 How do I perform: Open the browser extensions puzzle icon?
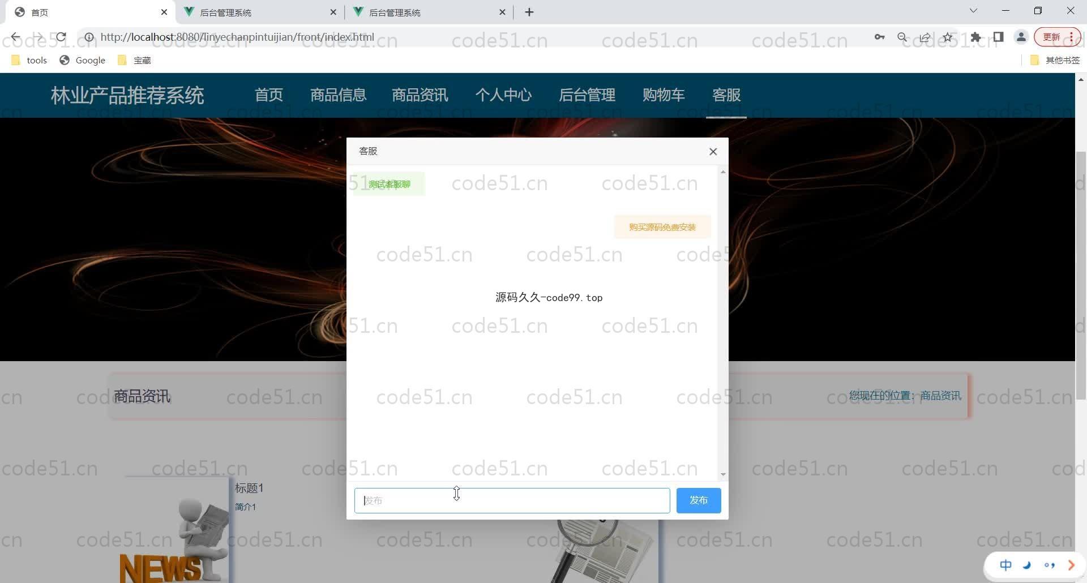[975, 37]
